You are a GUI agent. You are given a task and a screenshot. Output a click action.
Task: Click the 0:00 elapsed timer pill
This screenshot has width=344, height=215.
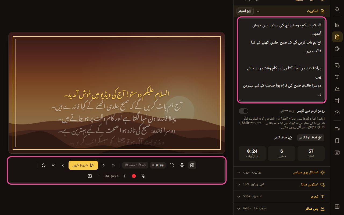pyautogui.click(x=158, y=165)
